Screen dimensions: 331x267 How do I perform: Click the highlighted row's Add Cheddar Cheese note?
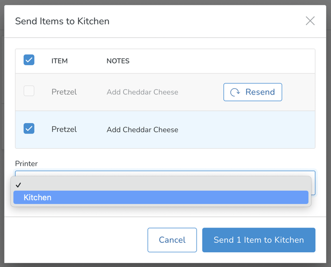pos(142,130)
